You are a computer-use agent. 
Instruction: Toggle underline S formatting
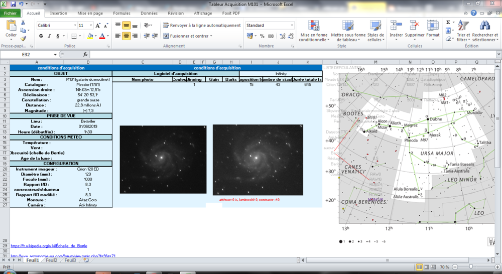click(58, 36)
